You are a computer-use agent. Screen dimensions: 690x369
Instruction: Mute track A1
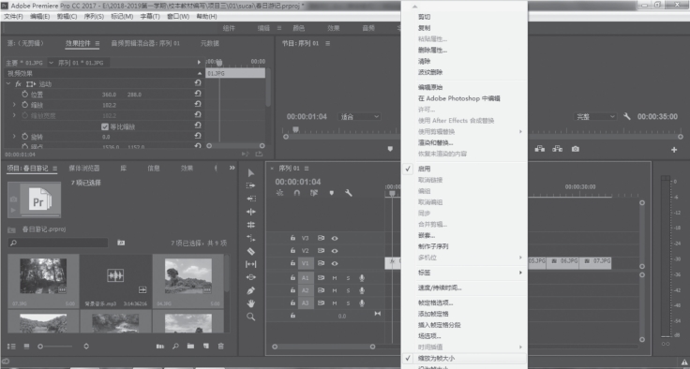tap(335, 278)
